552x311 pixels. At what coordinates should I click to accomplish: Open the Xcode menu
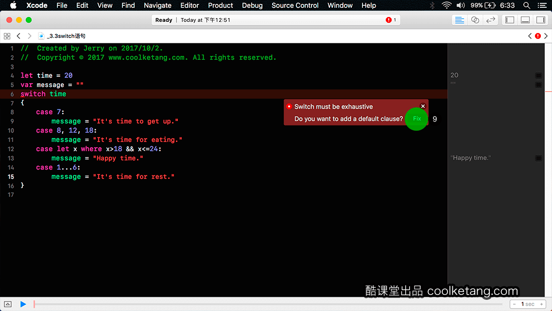click(x=36, y=5)
